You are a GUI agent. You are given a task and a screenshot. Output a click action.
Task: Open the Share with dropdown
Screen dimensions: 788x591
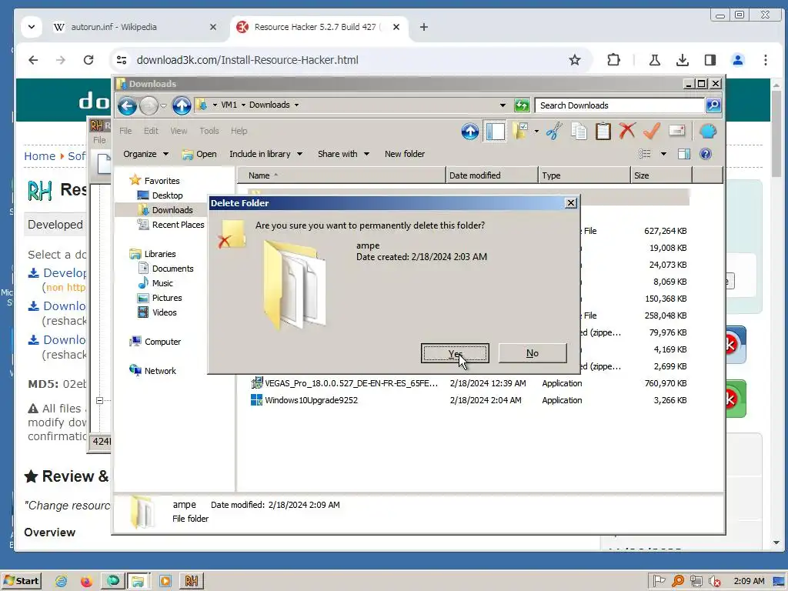[344, 154]
